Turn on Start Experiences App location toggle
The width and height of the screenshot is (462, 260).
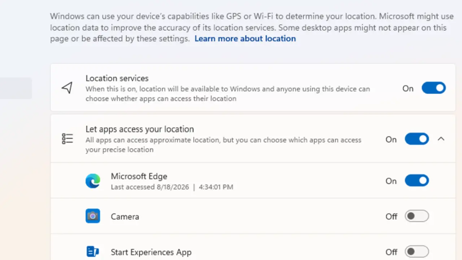(x=417, y=251)
